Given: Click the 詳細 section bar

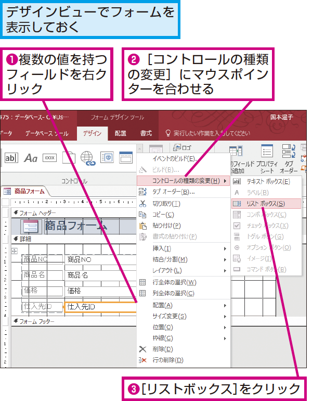Looking at the screenshot, I should pyautogui.click(x=74, y=239).
